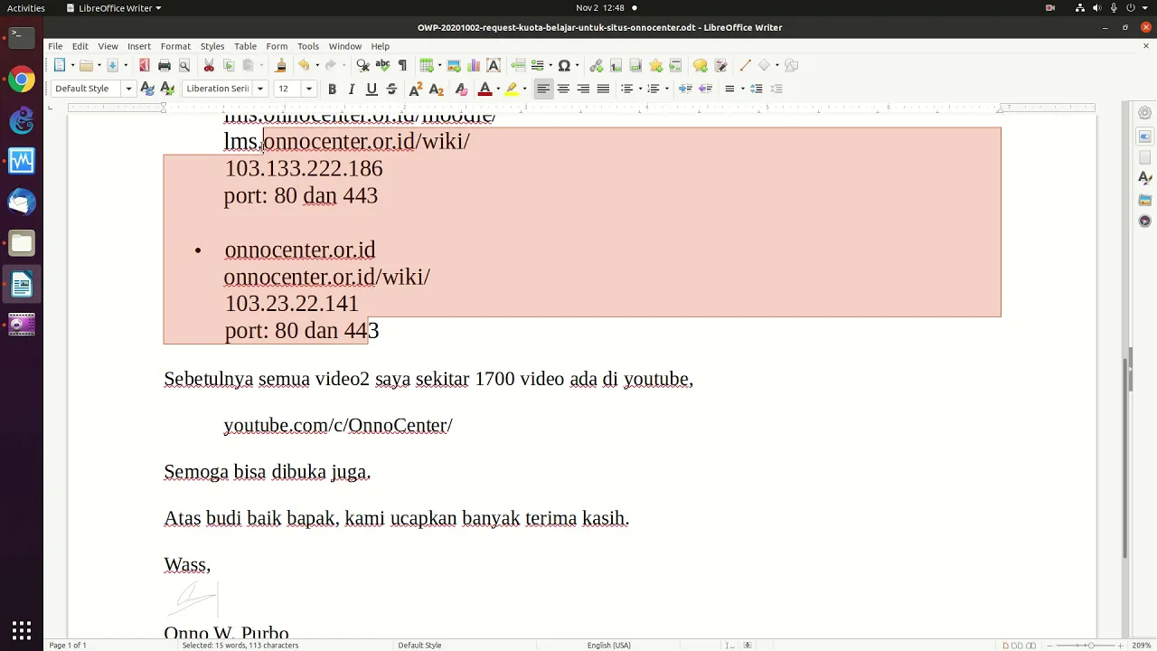The width and height of the screenshot is (1157, 651).
Task: Launch Google Chrome from dock
Action: click(22, 80)
